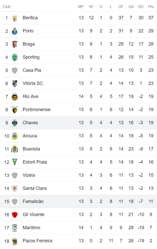Click the GD column header
This screenshot has height=249, width=157.
coord(141,7)
